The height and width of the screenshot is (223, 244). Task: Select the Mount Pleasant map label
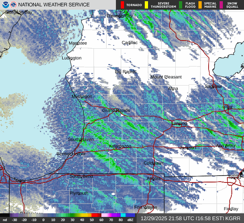click(166, 77)
